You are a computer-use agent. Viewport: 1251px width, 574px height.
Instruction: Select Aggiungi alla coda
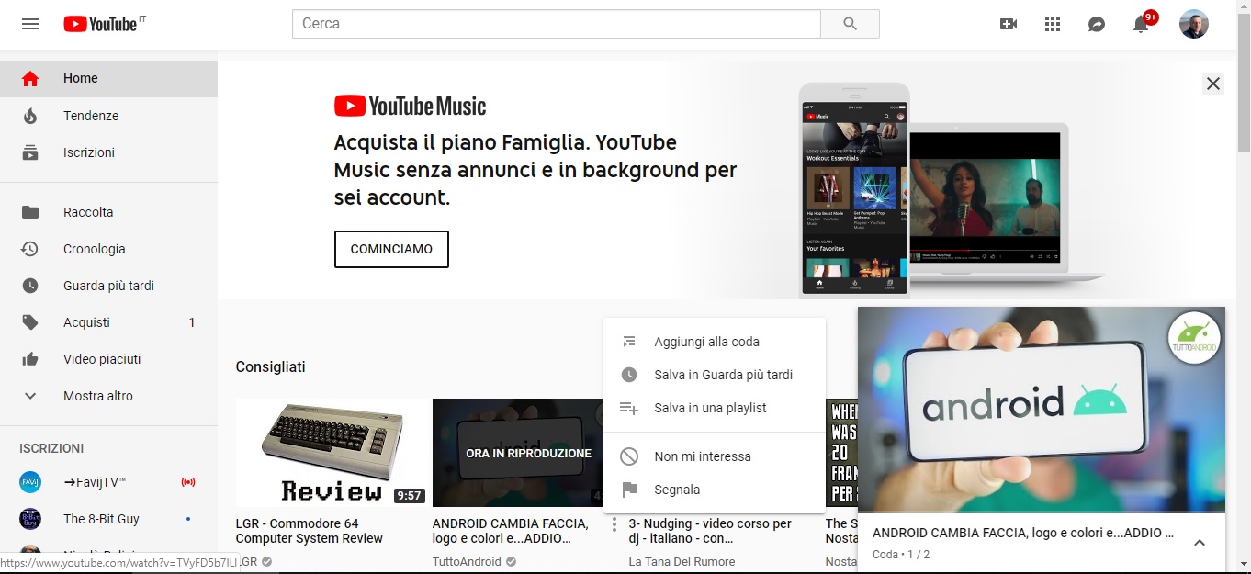[715, 342]
